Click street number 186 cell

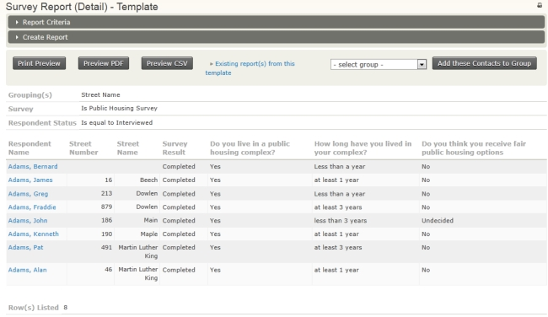click(106, 220)
